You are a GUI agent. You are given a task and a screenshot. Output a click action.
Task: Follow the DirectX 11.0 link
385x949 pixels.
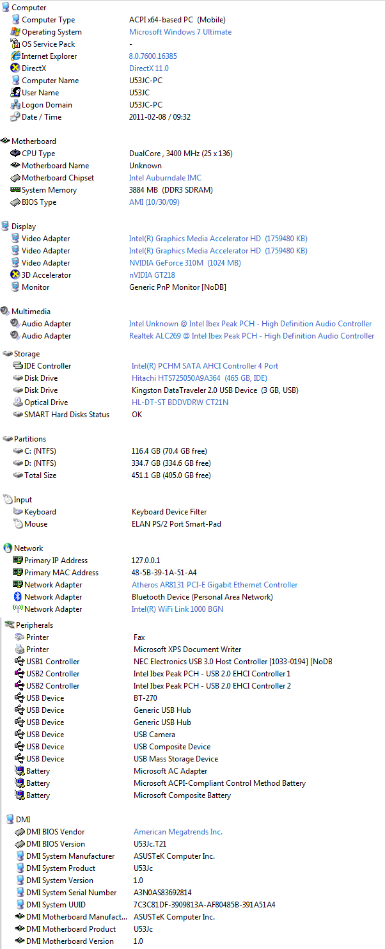[149, 68]
